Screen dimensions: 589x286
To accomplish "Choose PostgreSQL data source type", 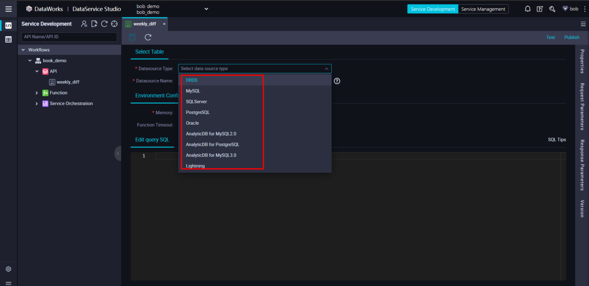I will pyautogui.click(x=255, y=112).
